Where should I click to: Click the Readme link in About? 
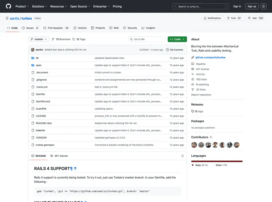201,64
